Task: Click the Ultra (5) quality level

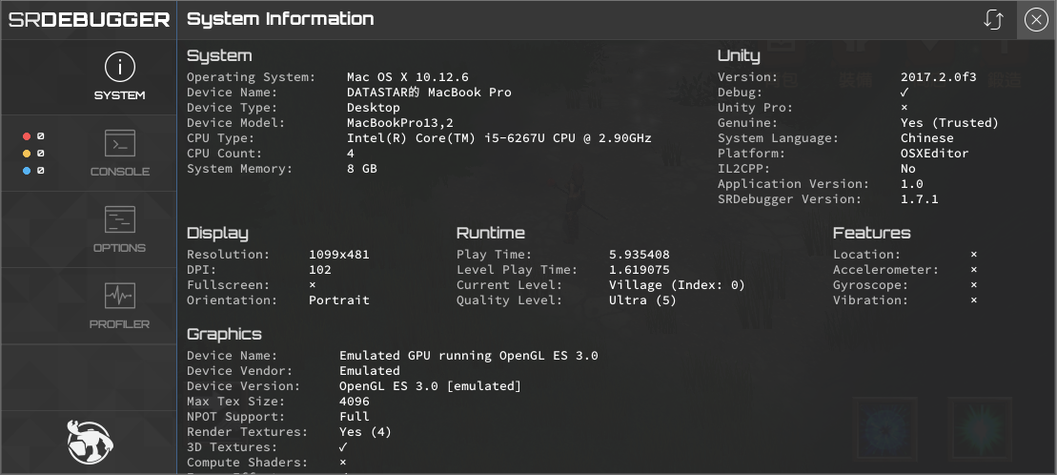Action: [642, 300]
